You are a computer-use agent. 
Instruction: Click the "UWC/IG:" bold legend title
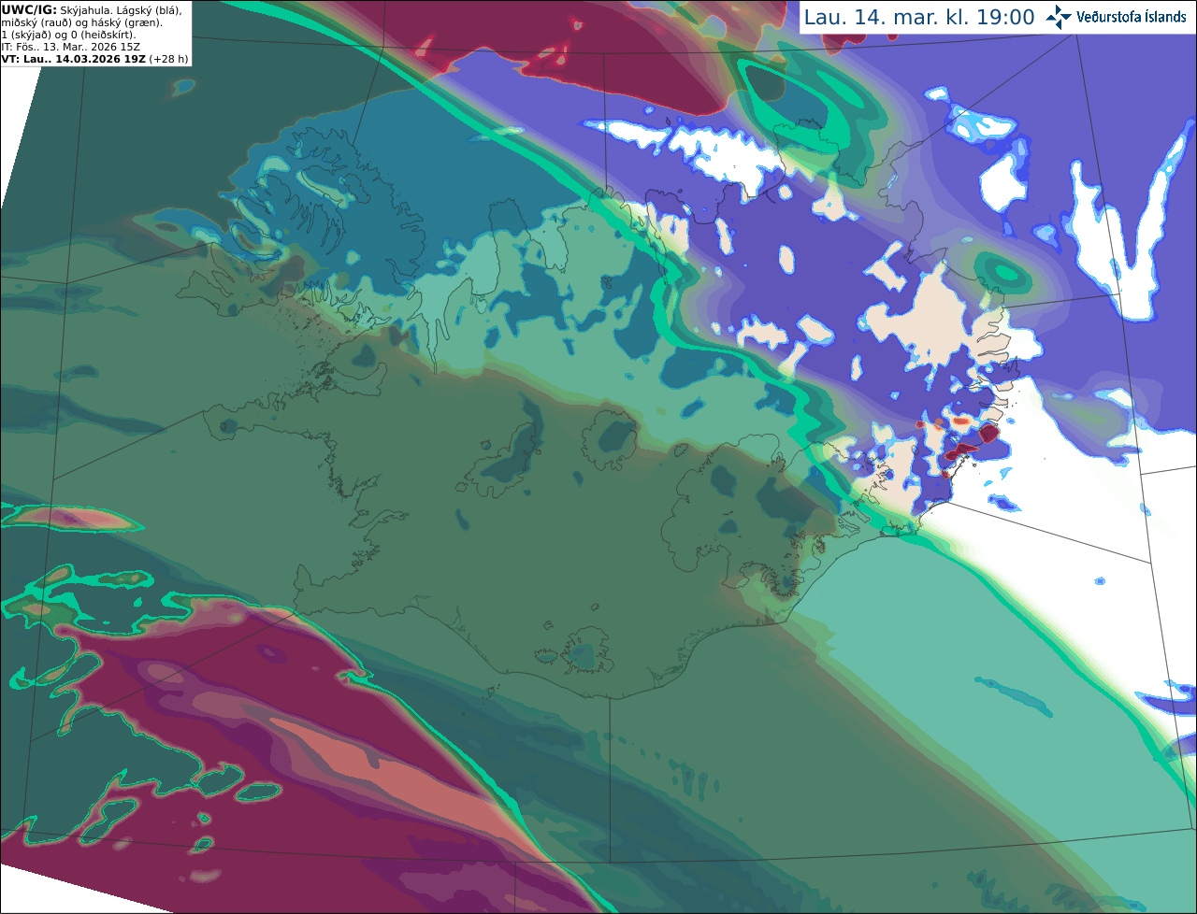pyautogui.click(x=29, y=9)
